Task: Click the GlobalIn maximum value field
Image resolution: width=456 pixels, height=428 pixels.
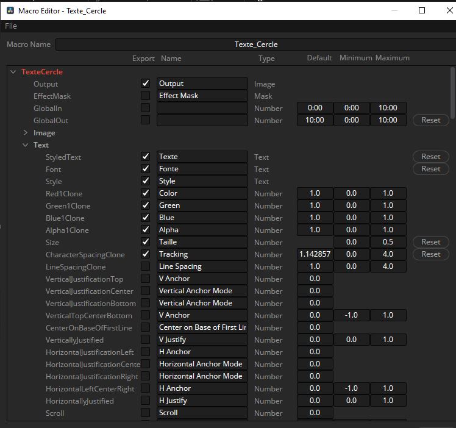Action: tap(388, 108)
